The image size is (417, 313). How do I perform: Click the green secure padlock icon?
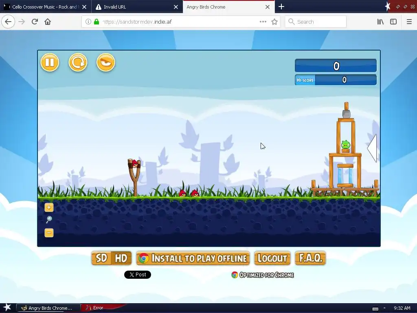pos(97,22)
